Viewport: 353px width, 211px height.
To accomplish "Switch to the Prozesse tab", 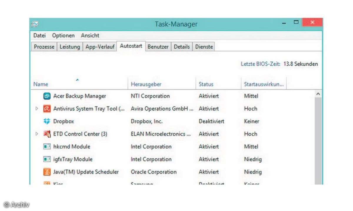I will pos(44,47).
